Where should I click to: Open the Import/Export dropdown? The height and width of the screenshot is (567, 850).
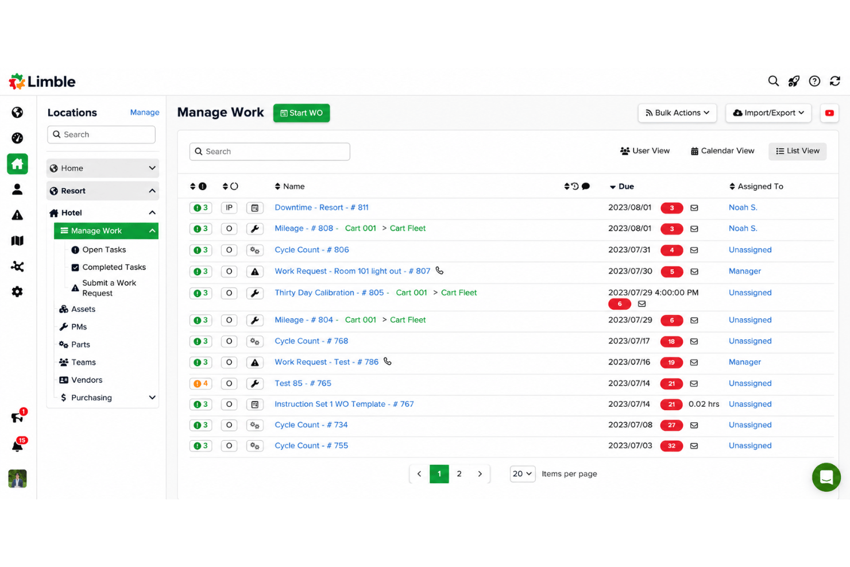tap(768, 113)
